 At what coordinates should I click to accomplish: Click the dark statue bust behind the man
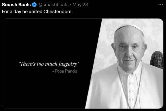pos(157,60)
